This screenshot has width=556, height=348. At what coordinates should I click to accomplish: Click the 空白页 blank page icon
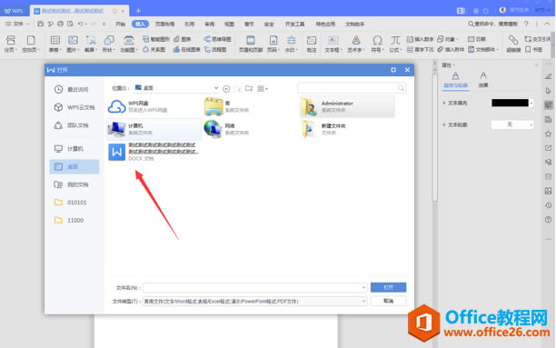coord(31,40)
